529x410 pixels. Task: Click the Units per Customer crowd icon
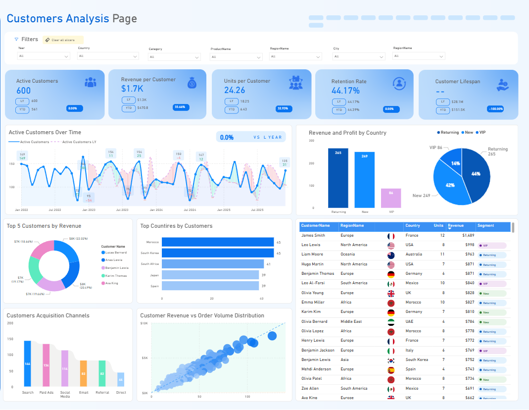(296, 83)
